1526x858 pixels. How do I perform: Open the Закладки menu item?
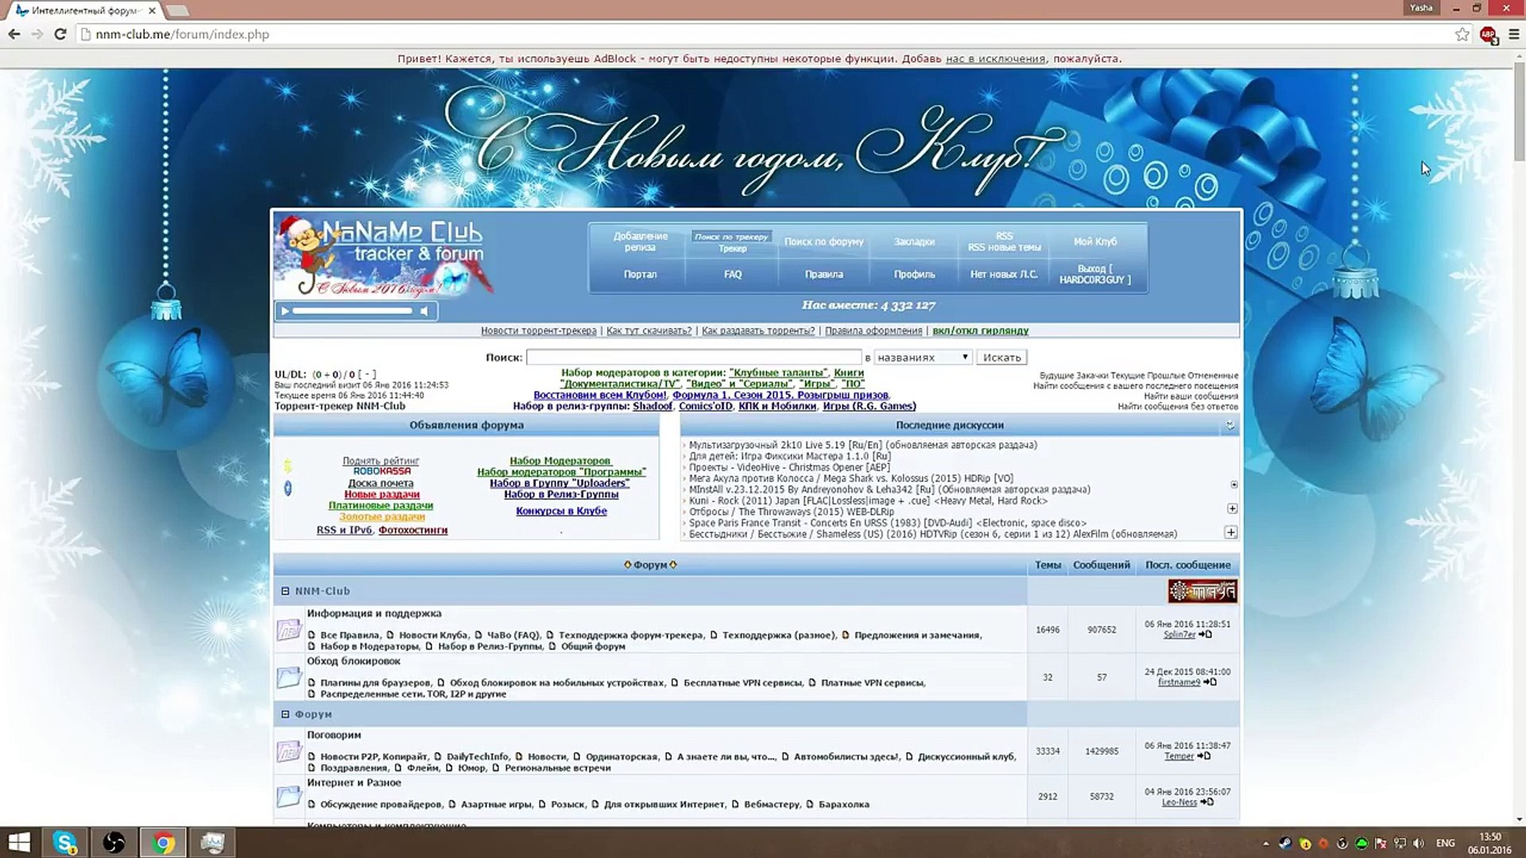tap(914, 242)
